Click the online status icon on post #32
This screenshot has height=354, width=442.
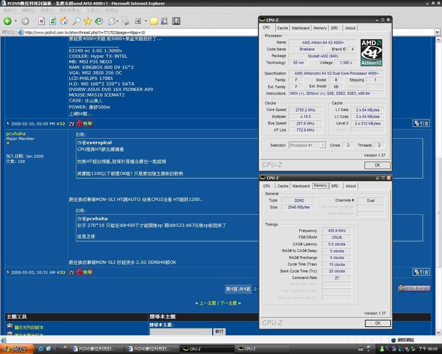tap(72, 124)
